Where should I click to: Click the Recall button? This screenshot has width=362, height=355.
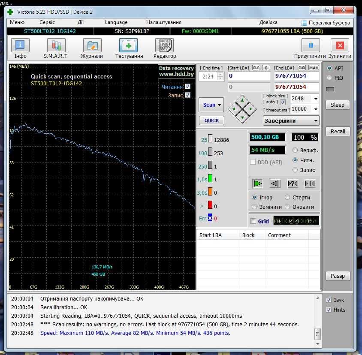coord(338,131)
